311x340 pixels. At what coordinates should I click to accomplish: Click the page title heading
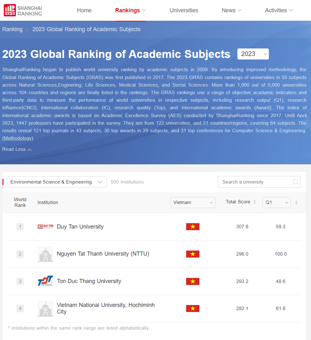point(116,54)
